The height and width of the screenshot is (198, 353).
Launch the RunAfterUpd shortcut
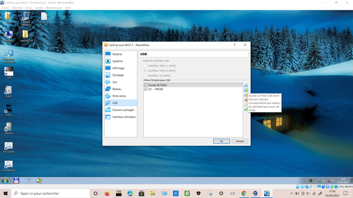tap(9, 166)
